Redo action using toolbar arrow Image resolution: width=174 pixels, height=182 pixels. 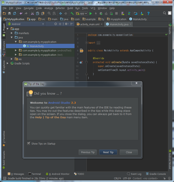pyautogui.click(x=26, y=14)
